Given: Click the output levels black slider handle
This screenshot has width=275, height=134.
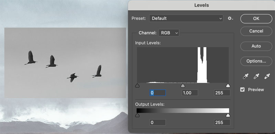Looking at the screenshot, I should (x=137, y=115).
